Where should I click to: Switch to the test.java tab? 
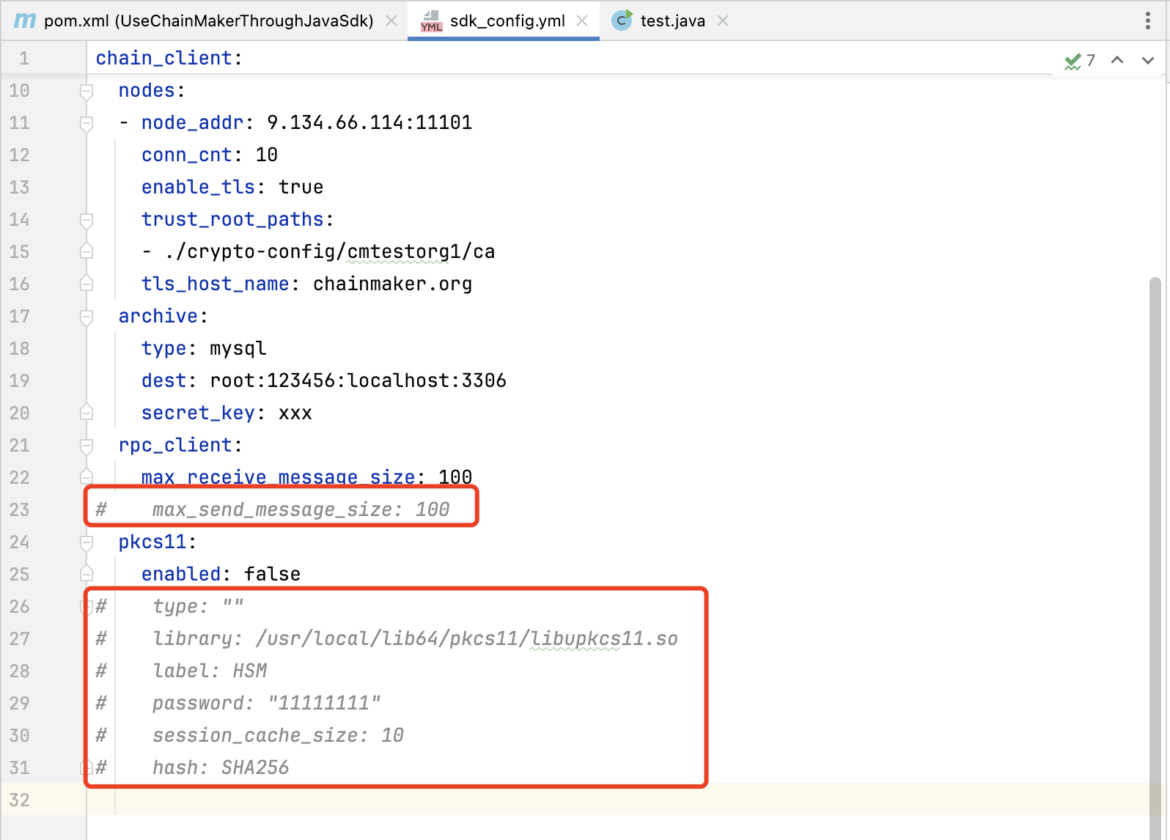[672, 21]
